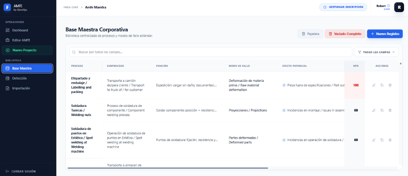Click the Detección table icon
This screenshot has width=408, height=176.
point(7,78)
